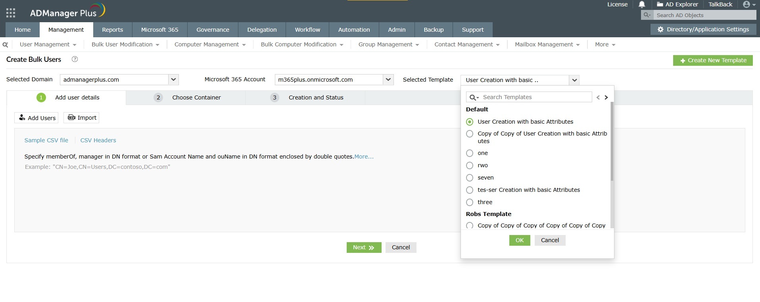Open the Admin tab
Screen dimensions: 760x302
pos(397,30)
